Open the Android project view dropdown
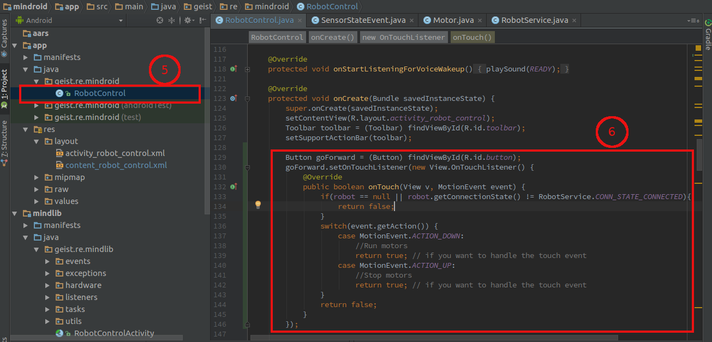712x342 pixels. [x=121, y=20]
